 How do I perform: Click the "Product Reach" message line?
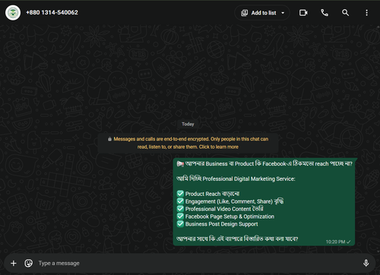pos(208,194)
